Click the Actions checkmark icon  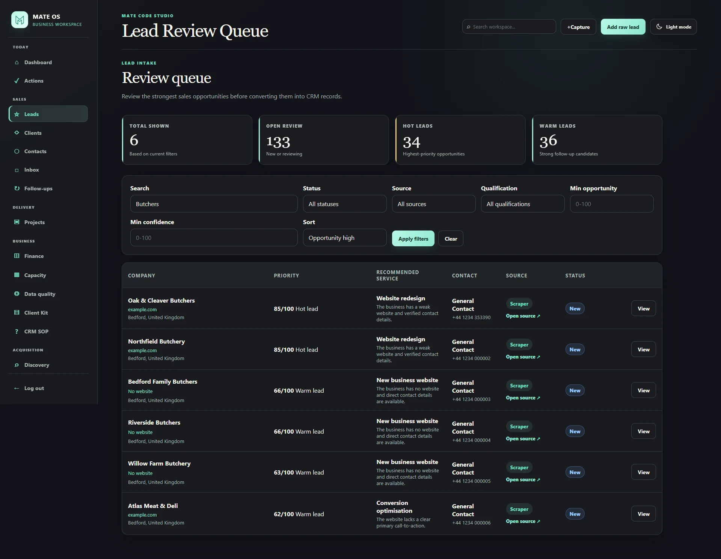[17, 81]
